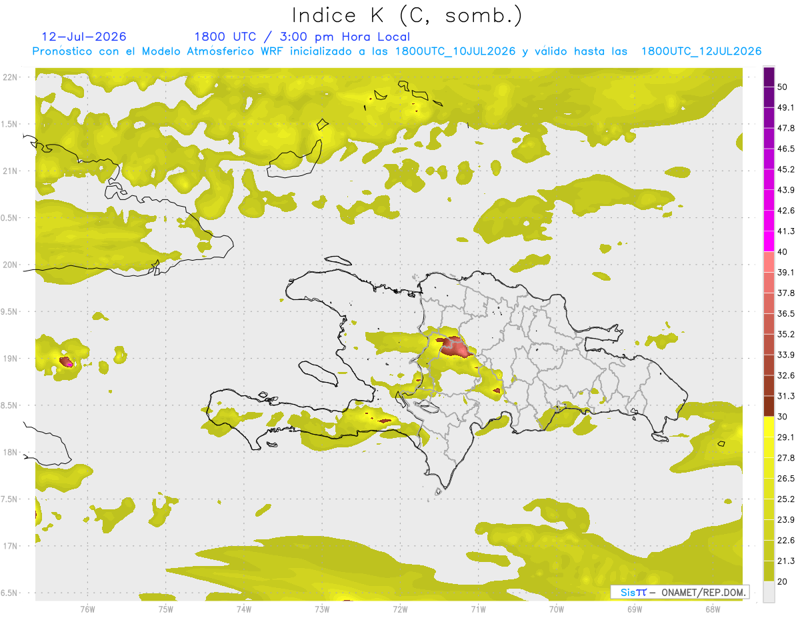Click the colorbar value 30
800x618 pixels.
pyautogui.click(x=783, y=417)
